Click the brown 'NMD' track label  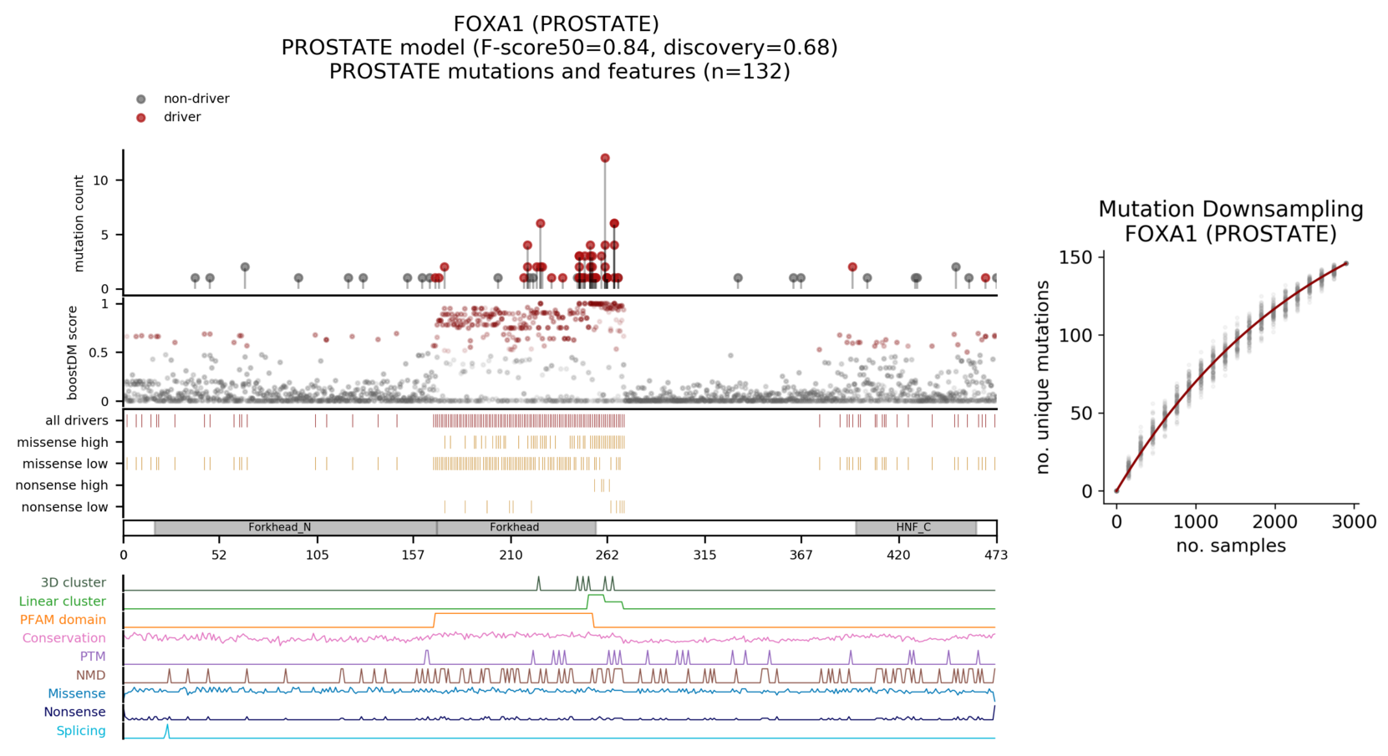click(90, 675)
